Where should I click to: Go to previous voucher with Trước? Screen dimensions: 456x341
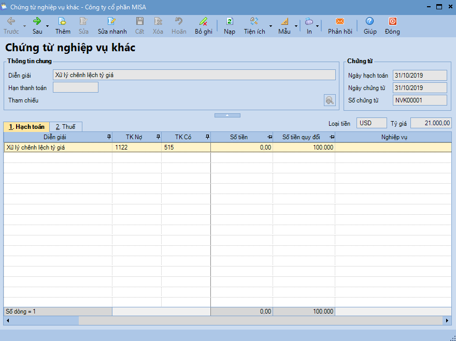11,26
